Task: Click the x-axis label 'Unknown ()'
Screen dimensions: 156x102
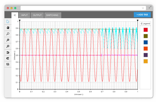Action: click(79, 95)
